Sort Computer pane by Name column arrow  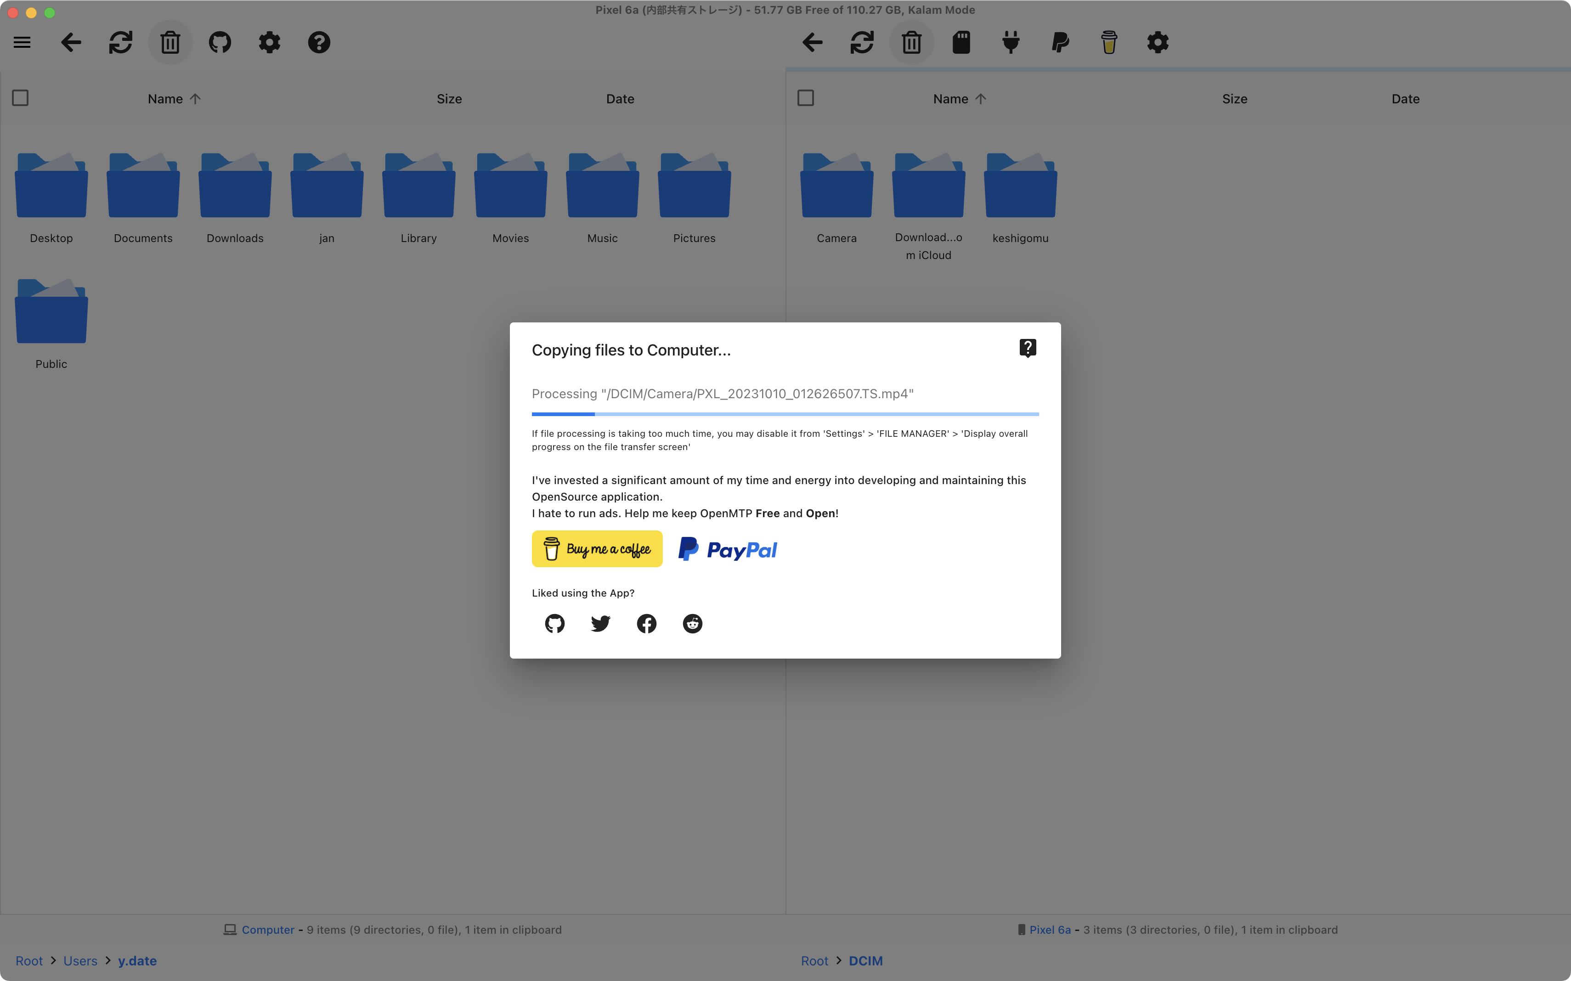195,99
